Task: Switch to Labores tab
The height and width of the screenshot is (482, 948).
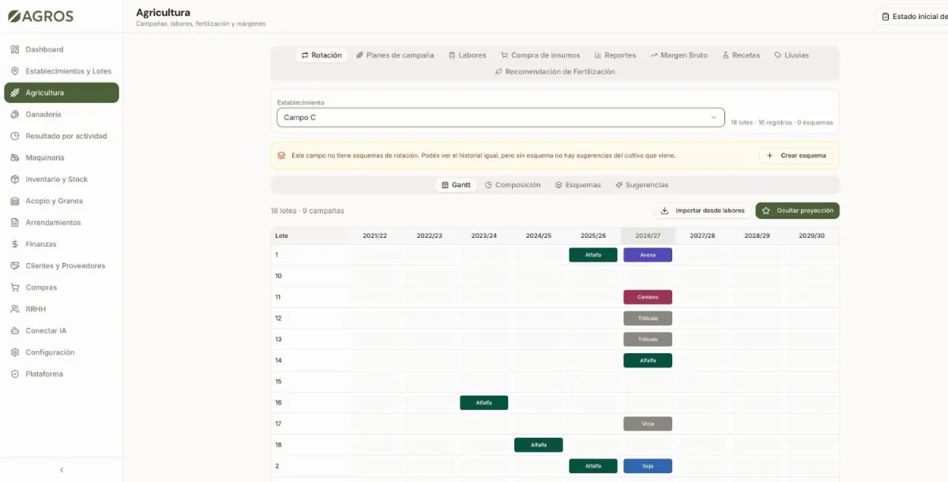Action: point(468,55)
